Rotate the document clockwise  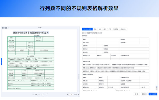click(47, 94)
